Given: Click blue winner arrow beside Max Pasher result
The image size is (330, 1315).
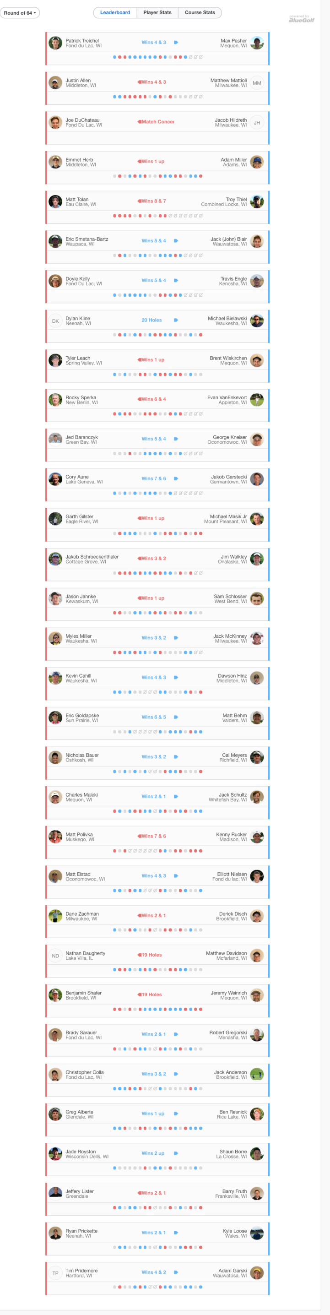Looking at the screenshot, I should tap(176, 43).
